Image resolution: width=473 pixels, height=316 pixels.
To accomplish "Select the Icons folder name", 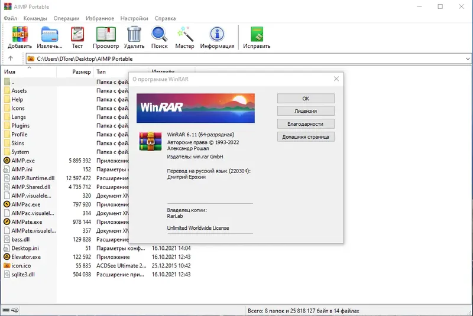I will tap(18, 108).
